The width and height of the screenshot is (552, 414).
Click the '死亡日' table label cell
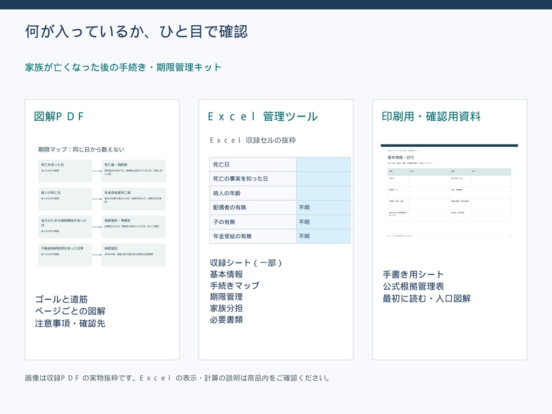253,164
